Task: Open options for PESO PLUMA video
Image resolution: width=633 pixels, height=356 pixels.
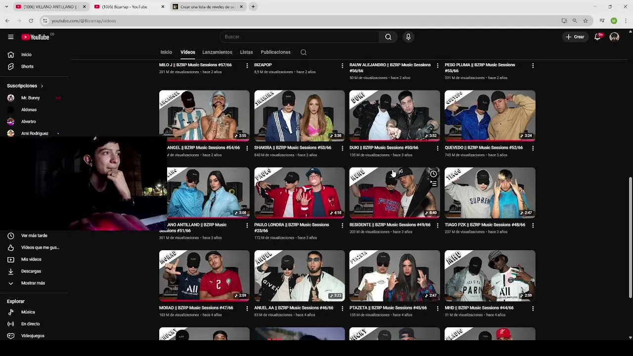Action: point(533,65)
